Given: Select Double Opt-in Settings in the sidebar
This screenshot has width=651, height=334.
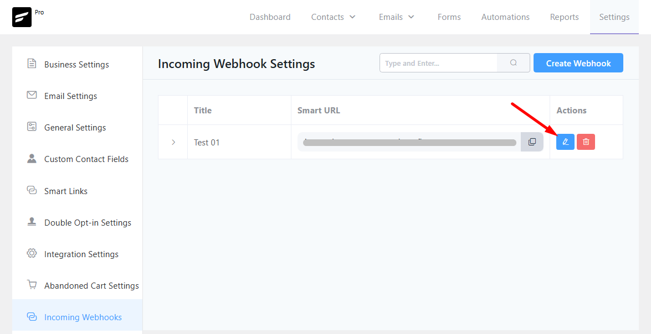Looking at the screenshot, I should 88,223.
